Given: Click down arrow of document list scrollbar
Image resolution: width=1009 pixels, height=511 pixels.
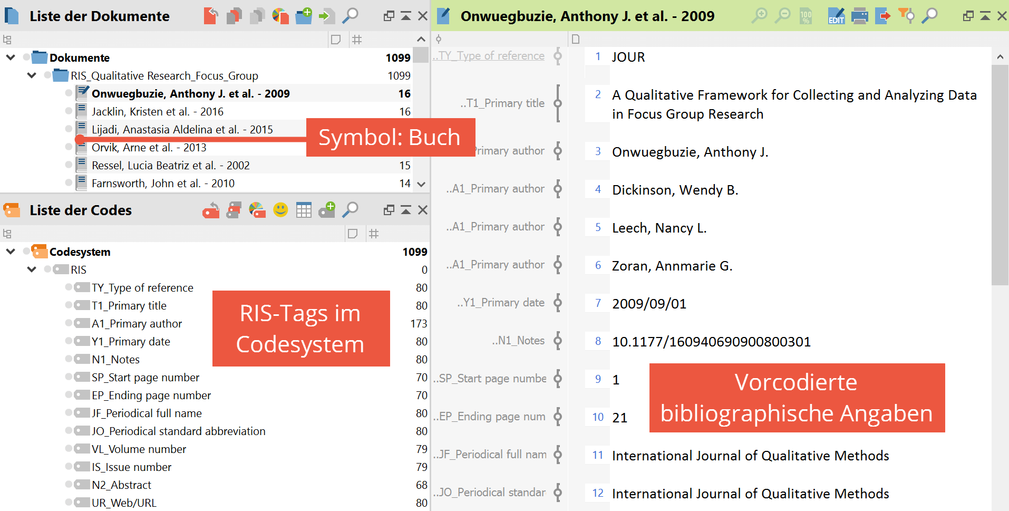Looking at the screenshot, I should pos(421,184).
